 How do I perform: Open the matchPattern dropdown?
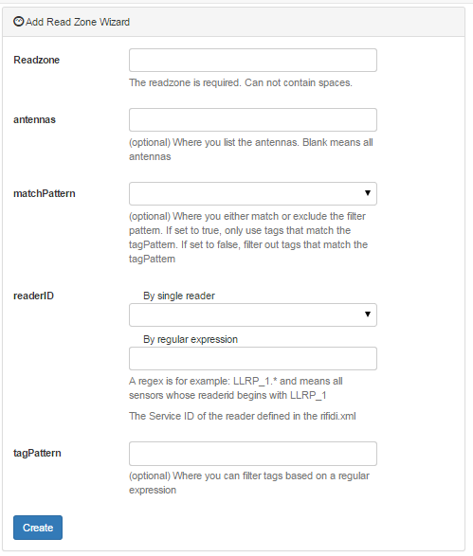click(x=253, y=193)
